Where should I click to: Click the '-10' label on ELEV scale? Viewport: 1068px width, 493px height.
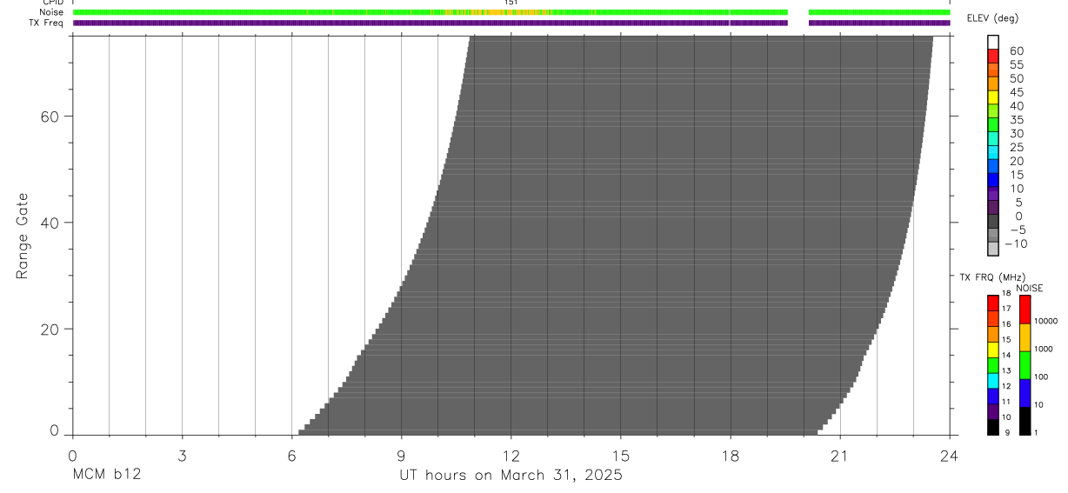pos(1015,244)
